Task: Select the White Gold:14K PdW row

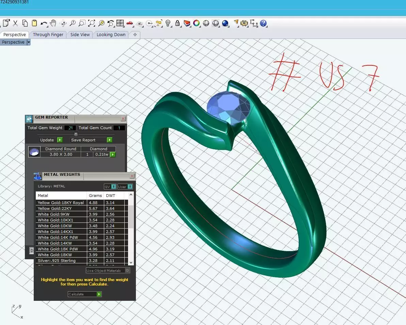Action: 82,237
